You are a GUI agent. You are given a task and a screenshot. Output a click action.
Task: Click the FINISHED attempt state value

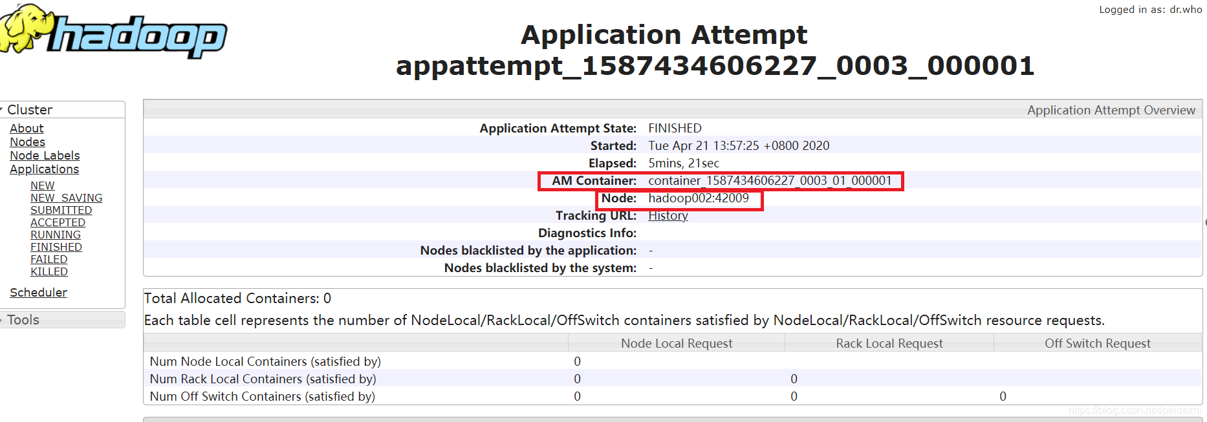coord(675,129)
